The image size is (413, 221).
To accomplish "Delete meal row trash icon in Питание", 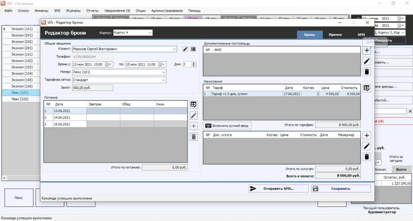I will (194, 137).
